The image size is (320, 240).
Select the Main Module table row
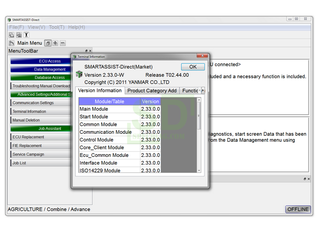point(109,109)
